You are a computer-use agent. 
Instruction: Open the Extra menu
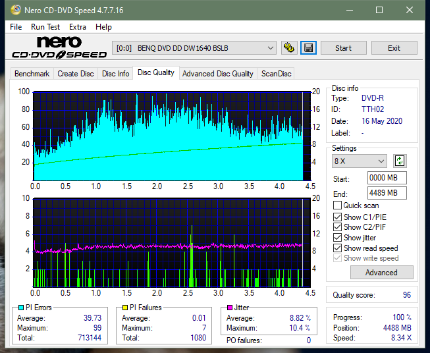pos(77,27)
